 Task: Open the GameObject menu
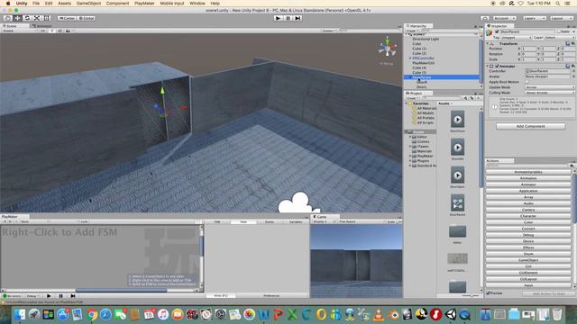tap(88, 4)
